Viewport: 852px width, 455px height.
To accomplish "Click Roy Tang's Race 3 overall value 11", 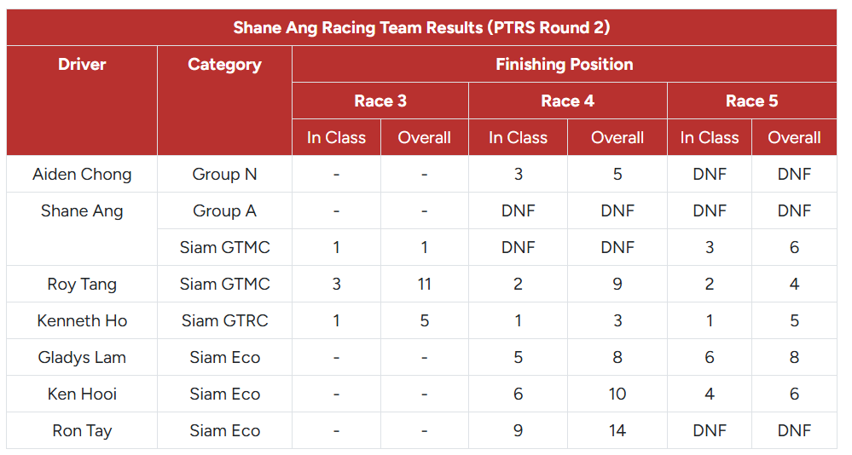I will 425,284.
